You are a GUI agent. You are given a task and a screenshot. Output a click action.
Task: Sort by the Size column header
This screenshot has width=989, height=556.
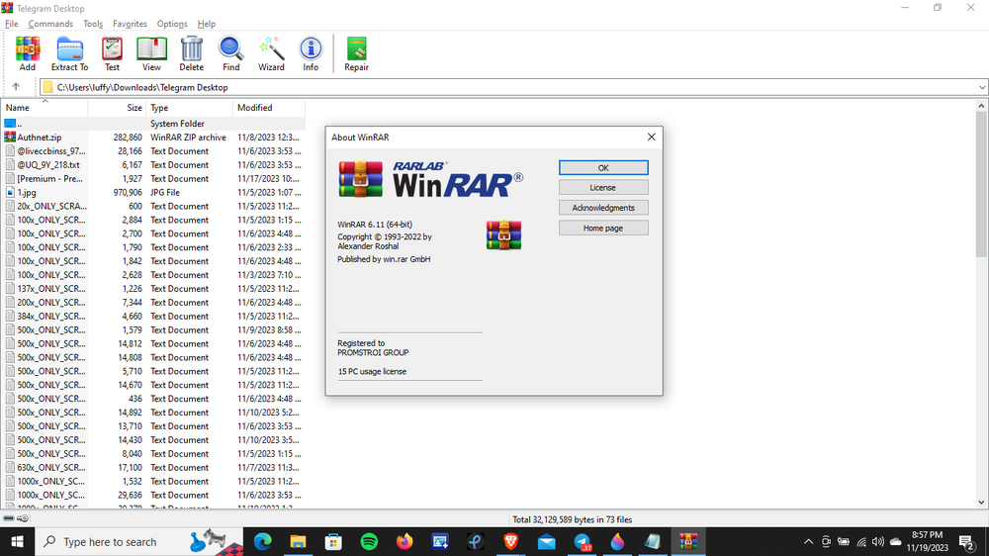[x=117, y=107]
